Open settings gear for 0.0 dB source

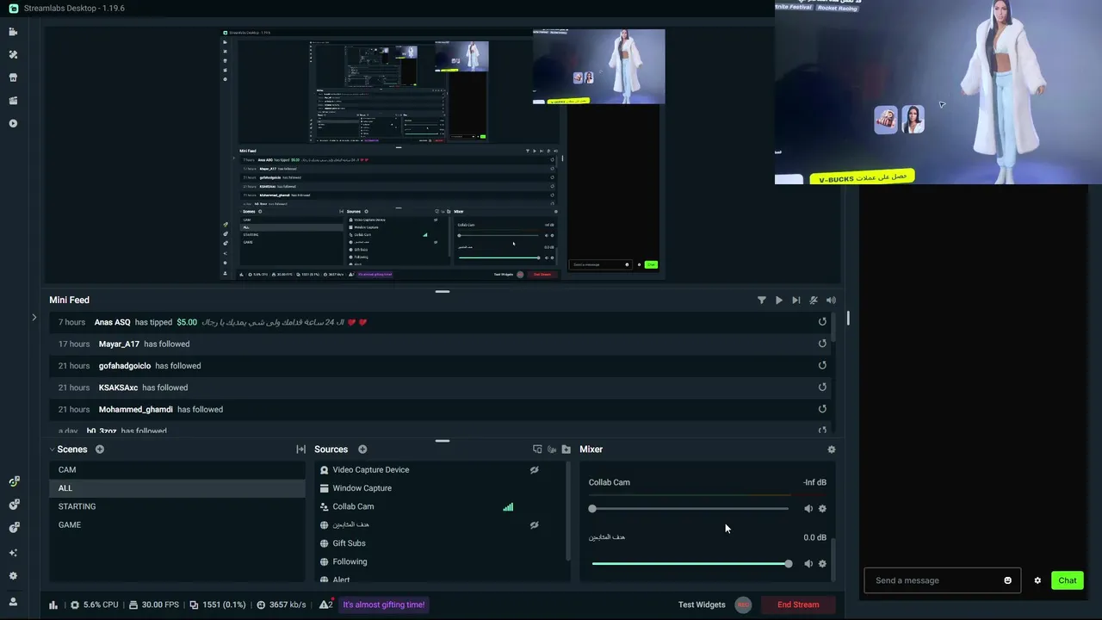click(822, 564)
